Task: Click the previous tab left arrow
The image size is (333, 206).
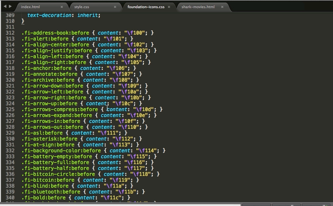Action: [5, 6]
